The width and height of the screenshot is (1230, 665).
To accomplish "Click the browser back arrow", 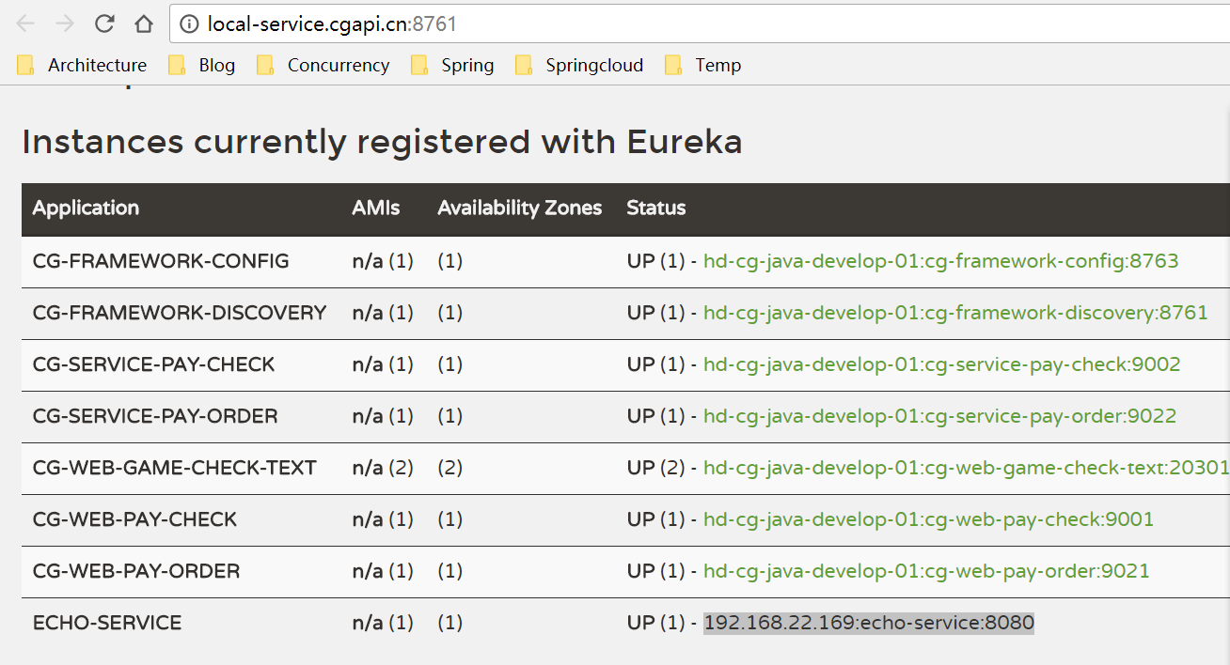I will [25, 23].
